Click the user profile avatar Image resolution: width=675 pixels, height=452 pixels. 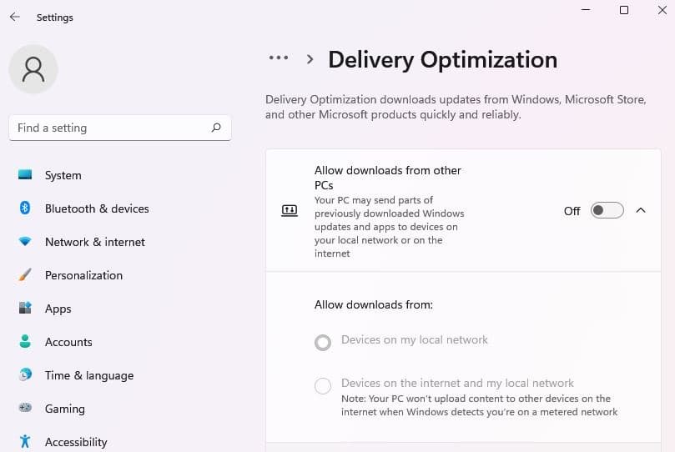[33, 69]
